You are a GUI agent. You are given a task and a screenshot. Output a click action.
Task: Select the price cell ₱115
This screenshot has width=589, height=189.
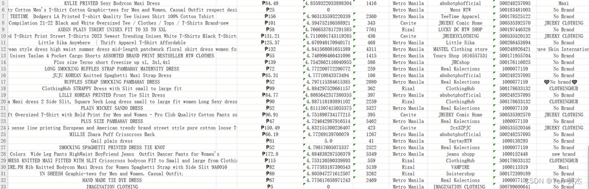[x=270, y=161]
